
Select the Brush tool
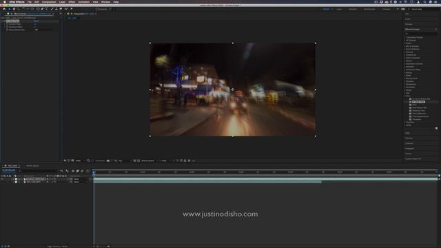pyautogui.click(x=52, y=9)
